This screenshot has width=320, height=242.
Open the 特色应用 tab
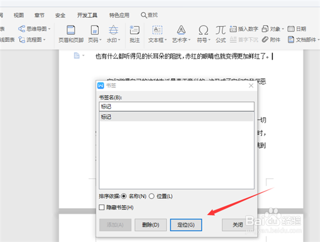(x=119, y=15)
